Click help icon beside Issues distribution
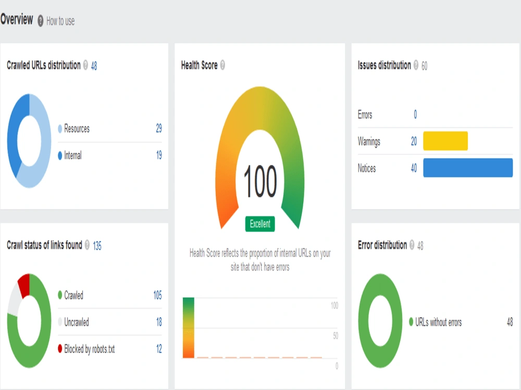The width and height of the screenshot is (521, 390). [x=416, y=65]
